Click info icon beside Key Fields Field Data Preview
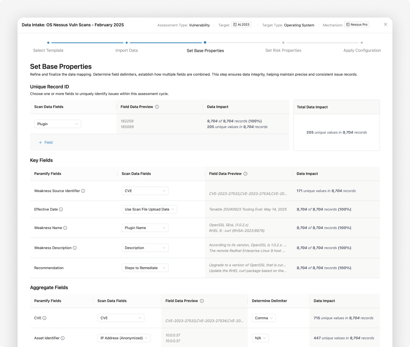 [x=245, y=173]
